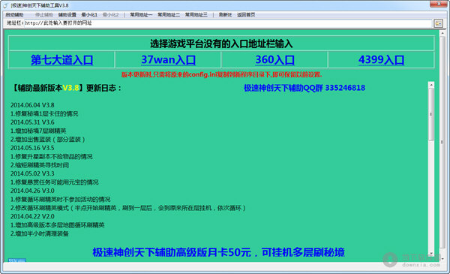Open 常用地址二 from the menu bar
Image resolution: width=450 pixels, height=274 pixels.
pyautogui.click(x=169, y=15)
